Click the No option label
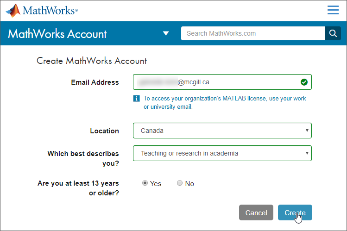347x231 pixels. coord(189,184)
